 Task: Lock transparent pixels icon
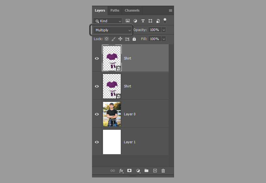pos(106,39)
